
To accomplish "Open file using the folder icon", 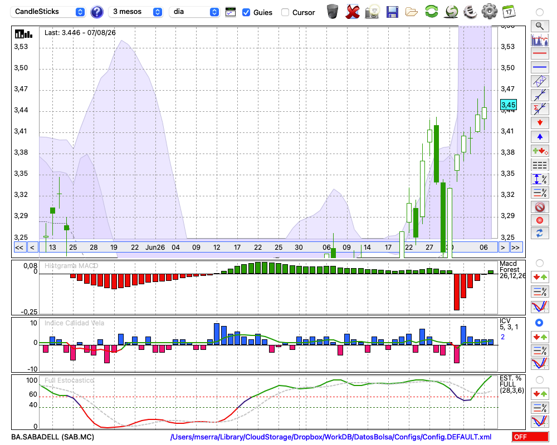I will pyautogui.click(x=412, y=12).
